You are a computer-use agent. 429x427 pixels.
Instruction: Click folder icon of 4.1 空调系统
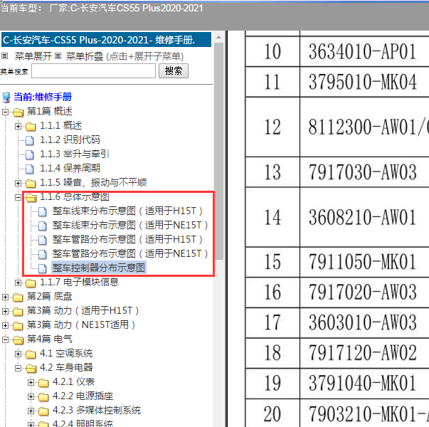coord(31,354)
